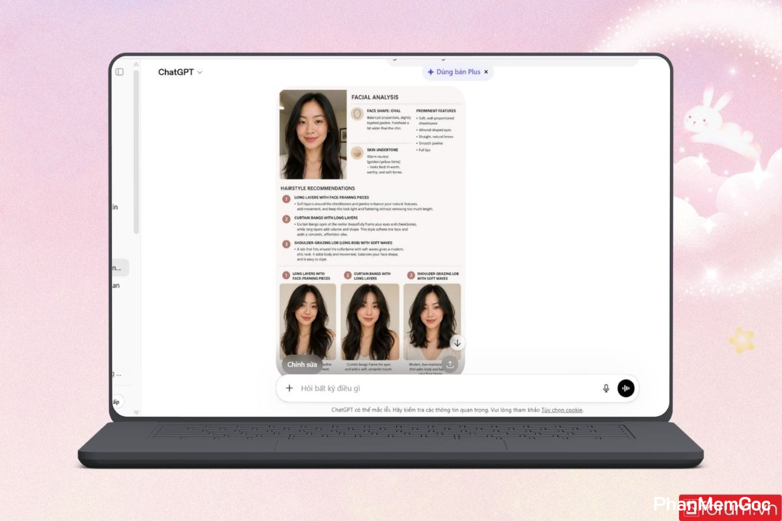This screenshot has height=521, width=782.
Task: Click the plus attach icon in prompt box
Action: point(289,388)
